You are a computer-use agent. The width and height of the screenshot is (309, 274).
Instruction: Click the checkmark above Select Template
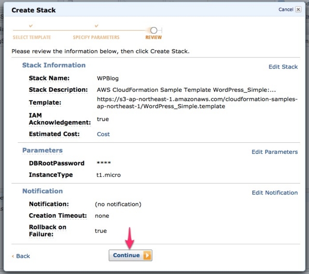31,26
